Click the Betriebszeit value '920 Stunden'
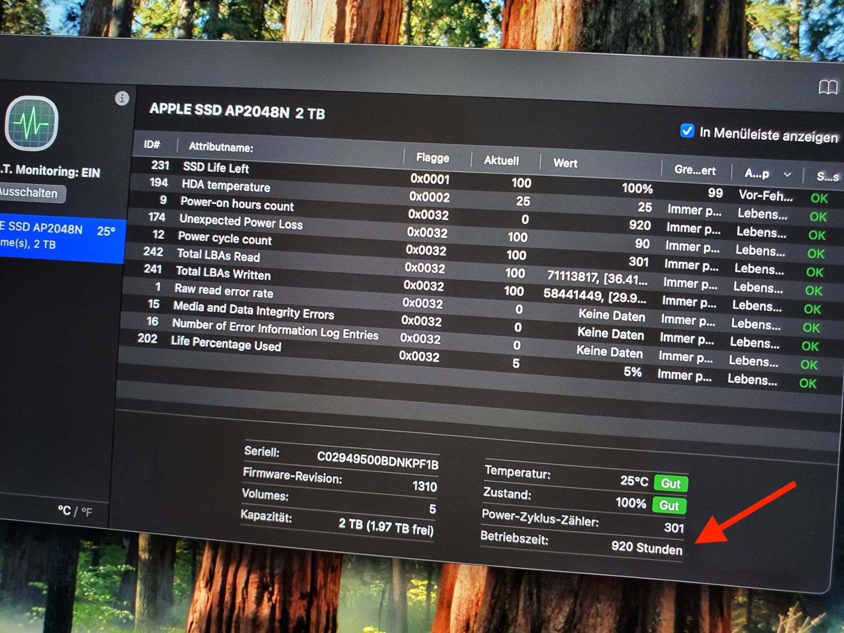This screenshot has height=633, width=844. coord(647,548)
